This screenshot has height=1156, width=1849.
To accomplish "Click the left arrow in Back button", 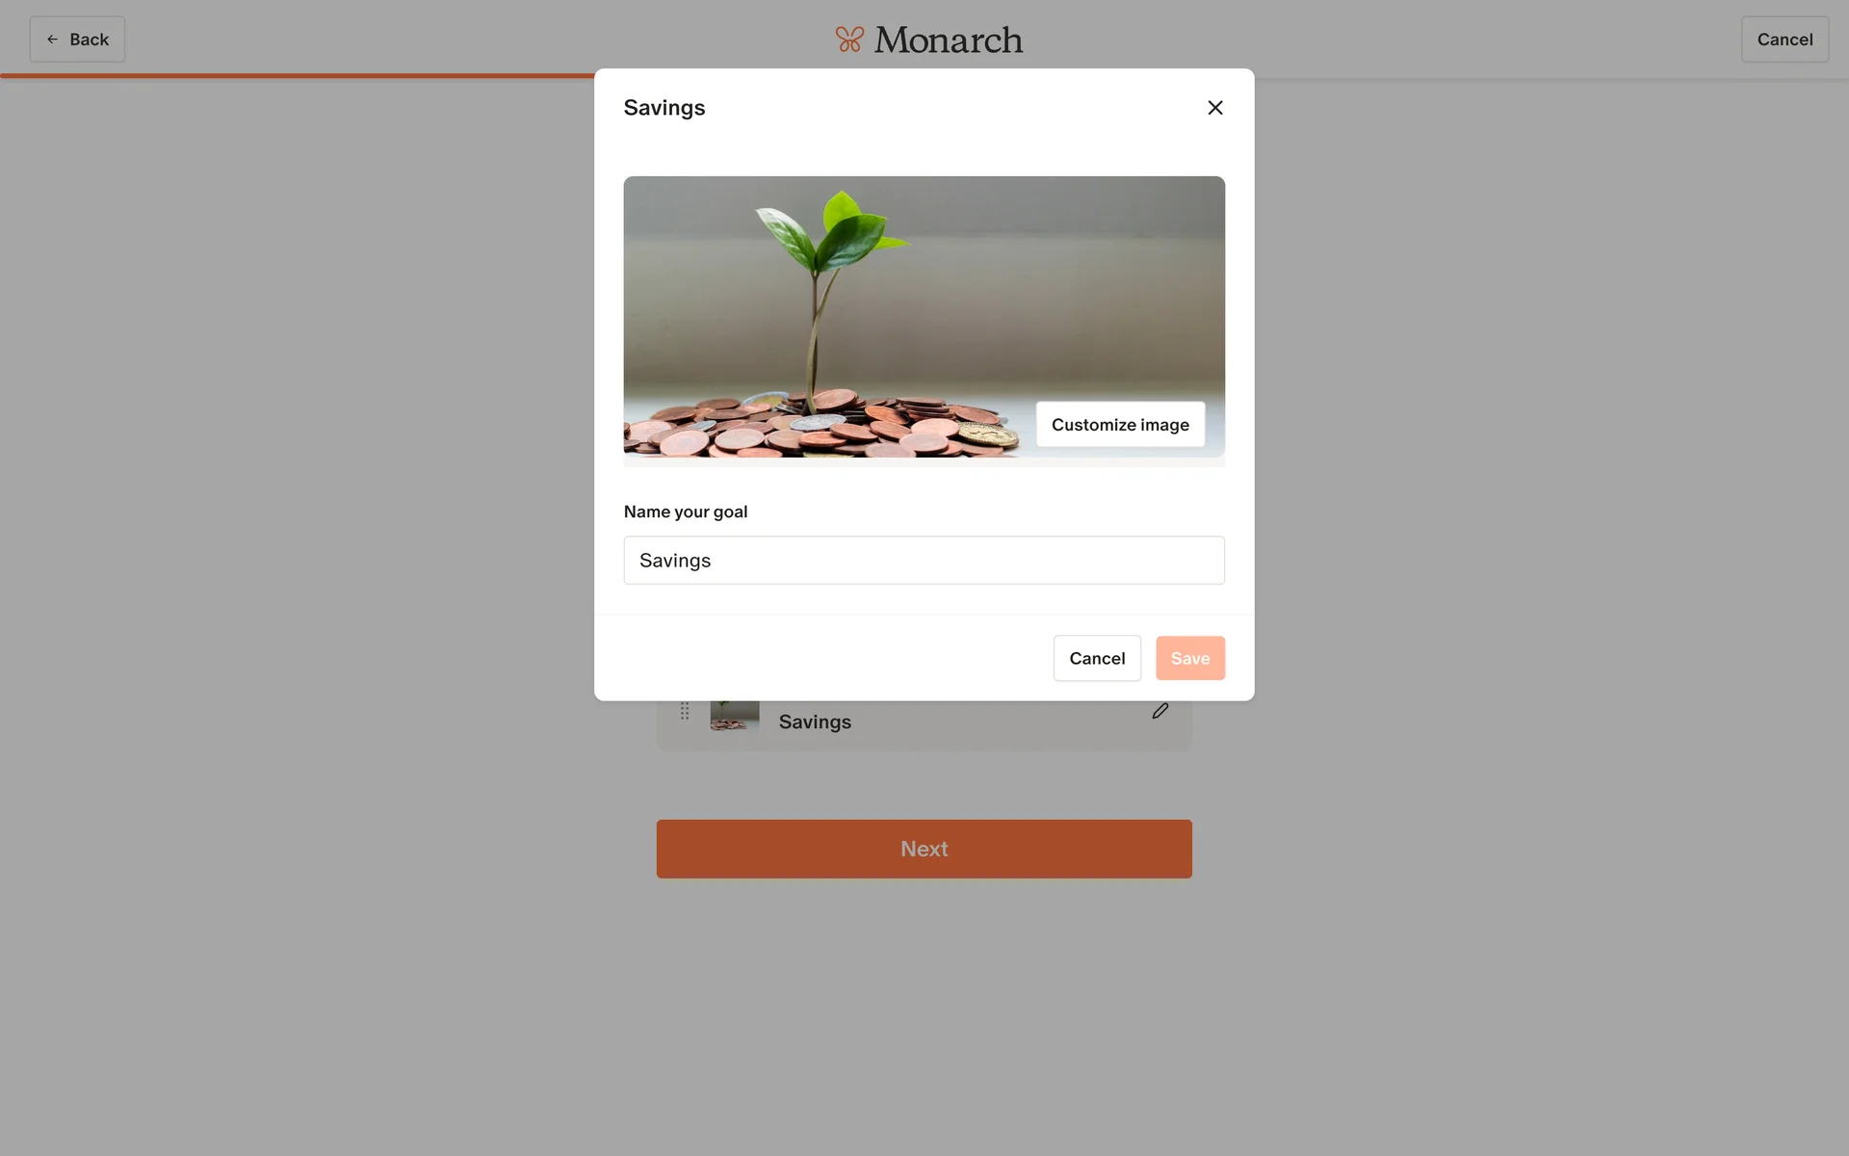I will [52, 39].
